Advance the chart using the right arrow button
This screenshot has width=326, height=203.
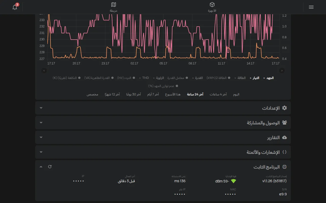coord(282,71)
